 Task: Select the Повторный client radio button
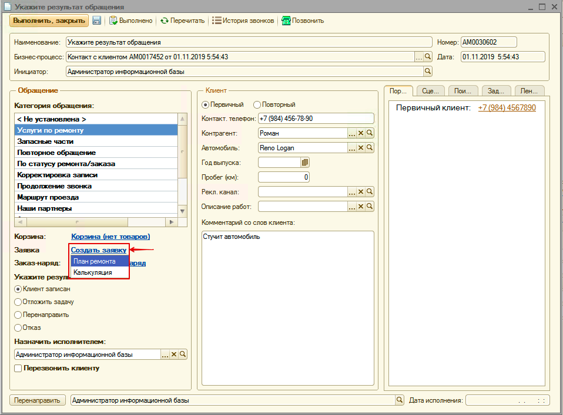click(257, 104)
